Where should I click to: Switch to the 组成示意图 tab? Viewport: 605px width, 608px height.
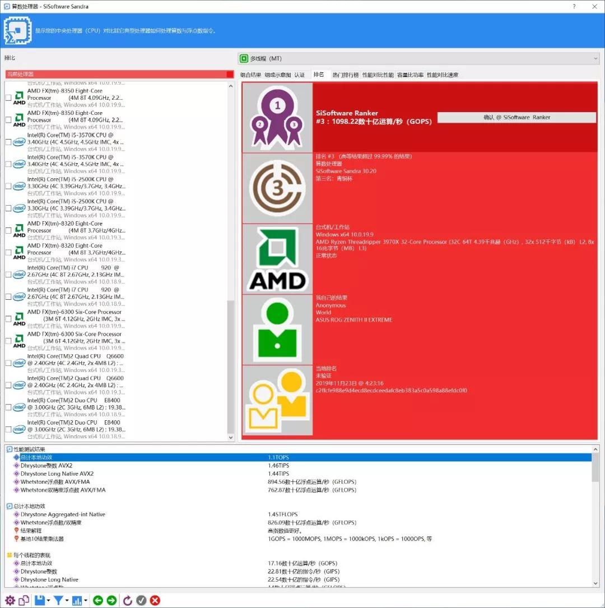click(277, 75)
